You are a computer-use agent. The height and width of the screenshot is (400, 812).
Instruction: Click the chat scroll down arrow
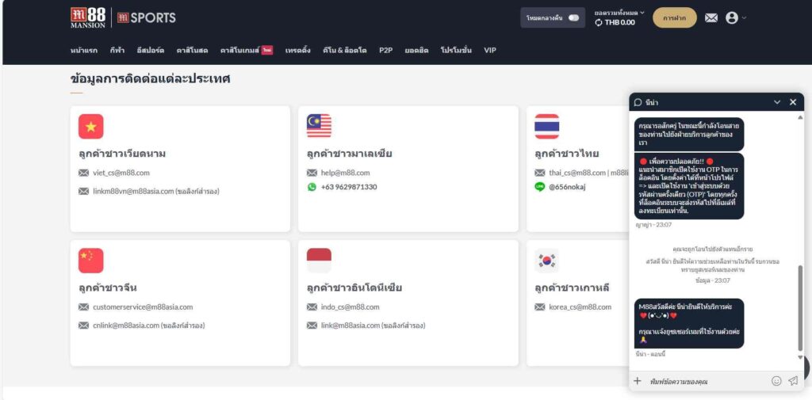[x=800, y=357]
